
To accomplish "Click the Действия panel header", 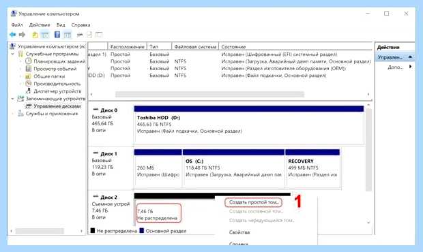I will point(394,48).
